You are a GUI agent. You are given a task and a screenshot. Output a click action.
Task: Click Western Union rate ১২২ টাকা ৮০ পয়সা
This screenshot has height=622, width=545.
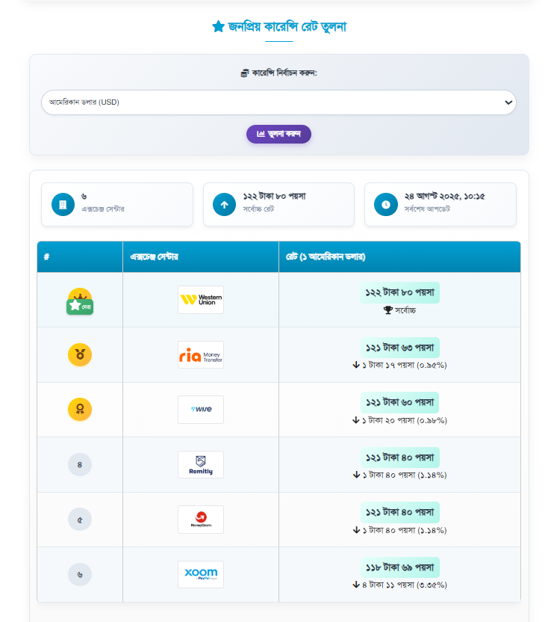coord(399,292)
